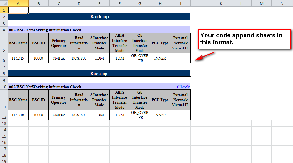Select column D header
Image resolution: width=293 pixels, height=163 pixels.
pyautogui.click(x=79, y=3)
